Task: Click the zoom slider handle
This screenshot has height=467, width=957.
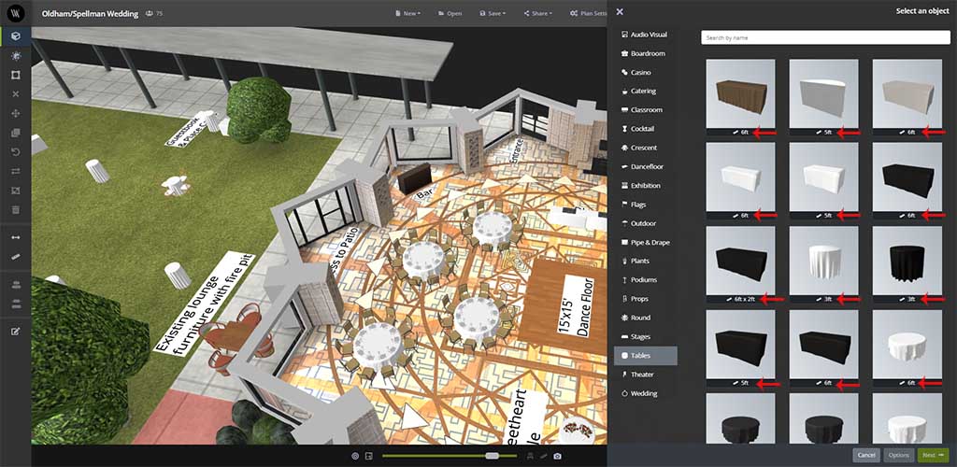Action: tap(492, 456)
